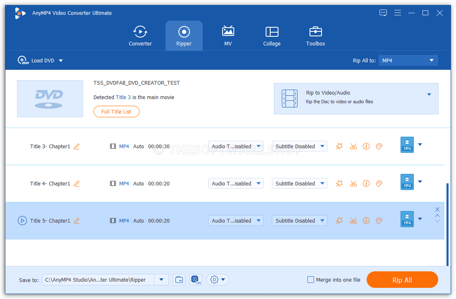Open the hamburger menu in title bar

(398, 13)
